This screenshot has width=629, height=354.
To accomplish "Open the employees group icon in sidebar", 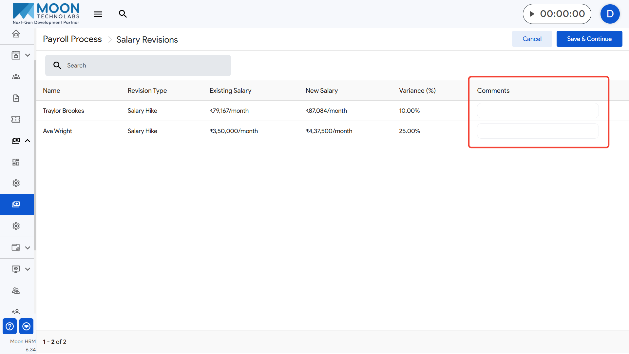I will tap(16, 77).
